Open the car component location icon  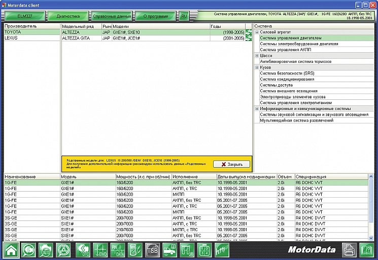tap(170, 250)
